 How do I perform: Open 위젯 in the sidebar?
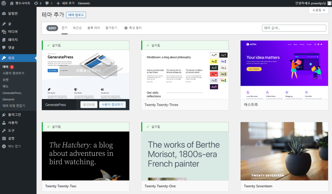coord(6,80)
